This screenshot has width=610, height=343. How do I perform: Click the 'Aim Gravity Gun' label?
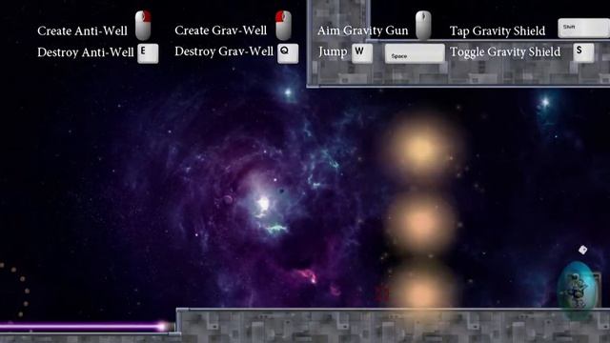point(362,30)
